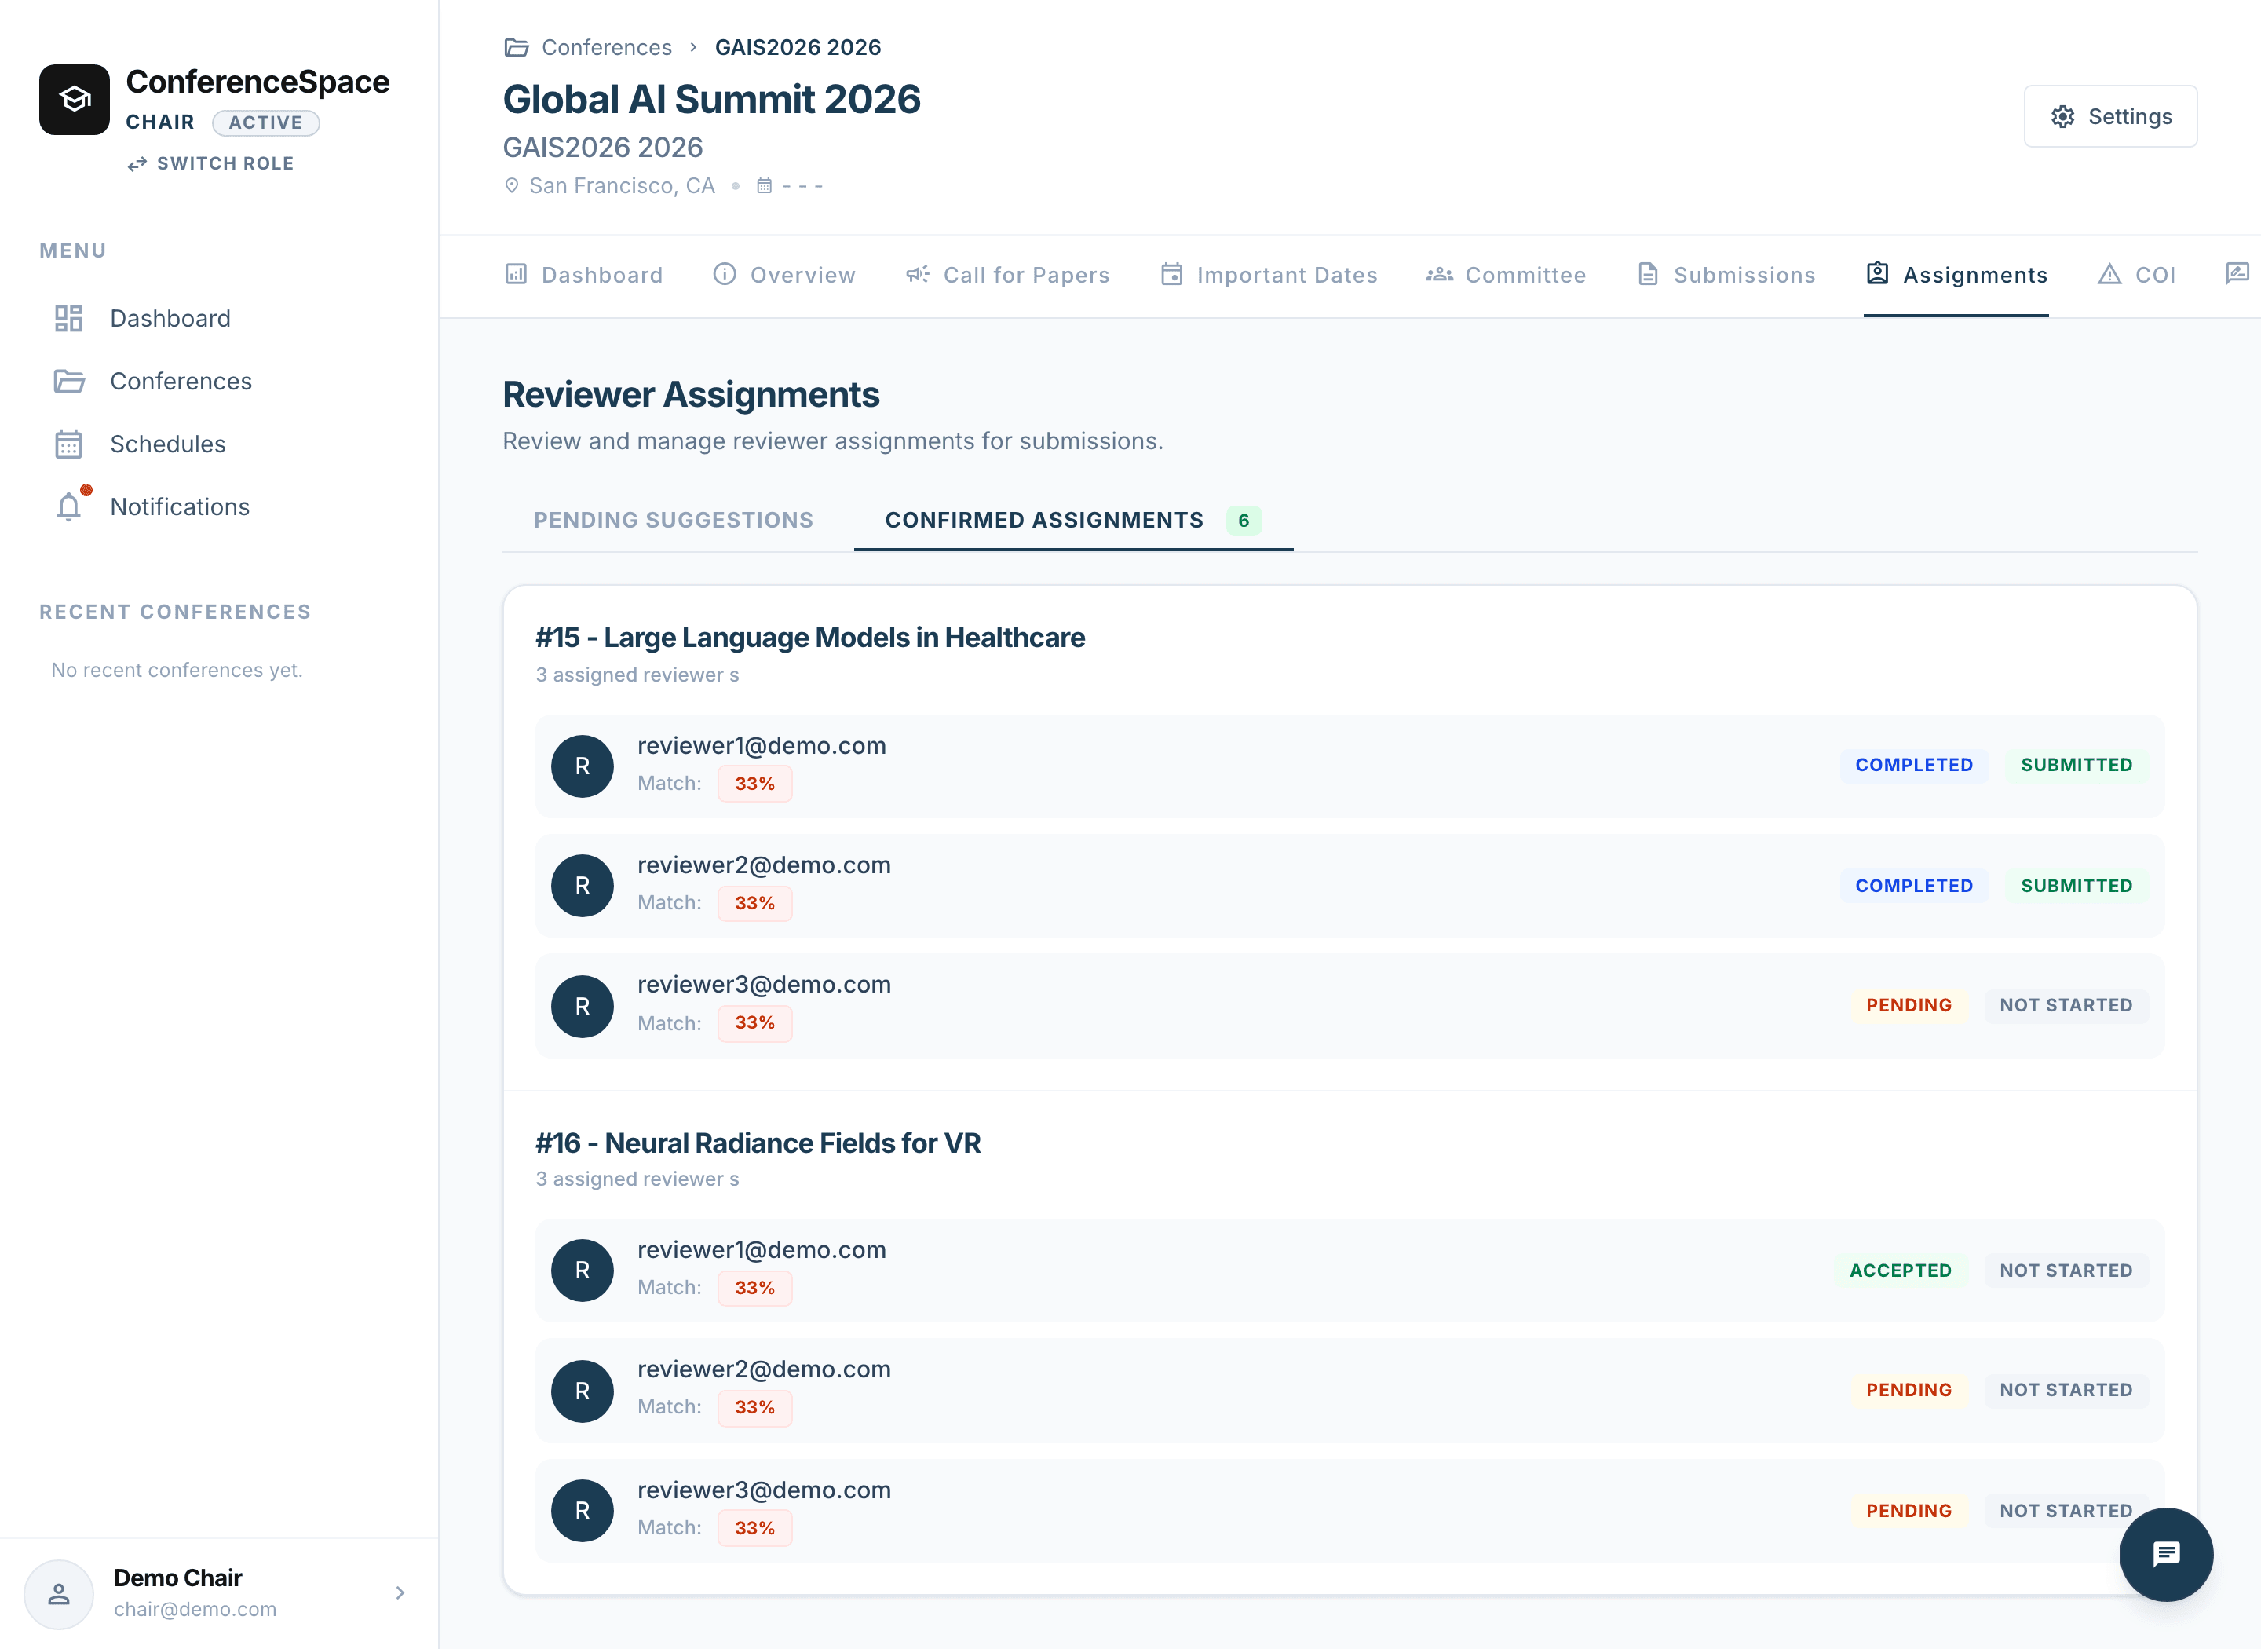Switch to the Important Dates tab

[1269, 275]
